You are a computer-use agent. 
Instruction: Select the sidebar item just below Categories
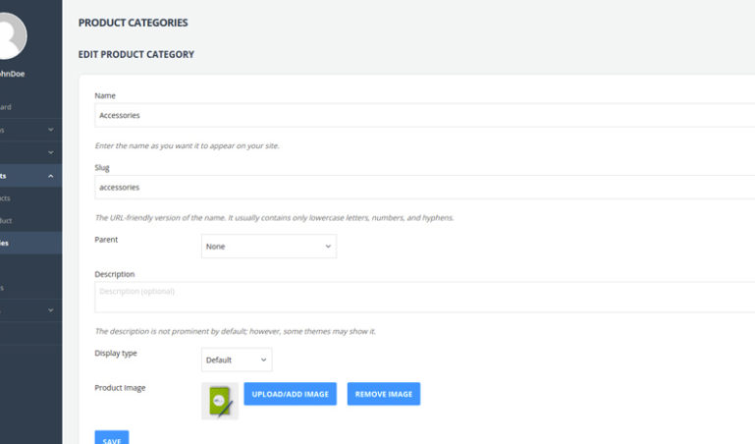[20, 265]
